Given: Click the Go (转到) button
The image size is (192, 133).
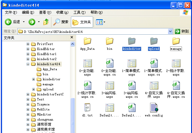Looking at the screenshot, I should (182, 31).
